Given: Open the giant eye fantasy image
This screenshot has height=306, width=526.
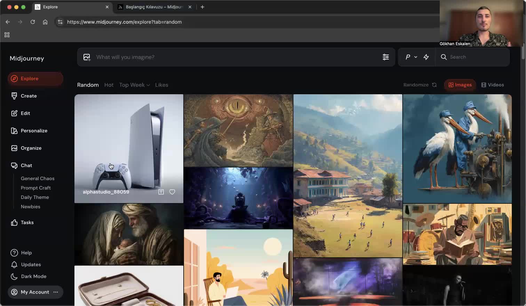Looking at the screenshot, I should [238, 130].
